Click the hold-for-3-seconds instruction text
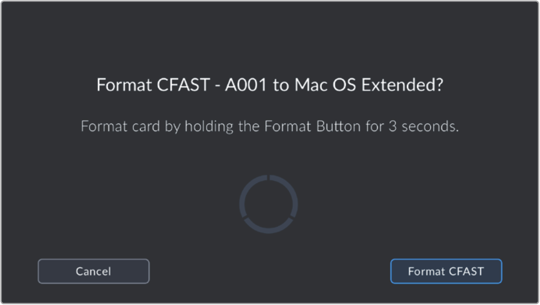Screen dimensions: 540x305 270,127
